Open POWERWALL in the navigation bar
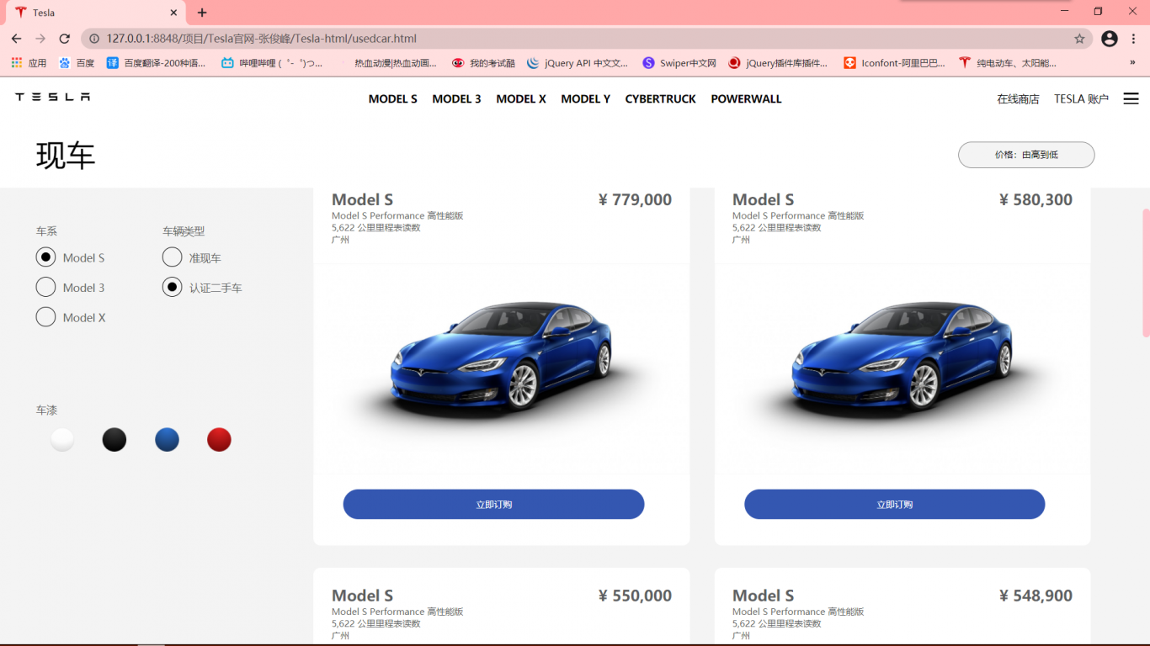The height and width of the screenshot is (646, 1150). pyautogui.click(x=747, y=99)
